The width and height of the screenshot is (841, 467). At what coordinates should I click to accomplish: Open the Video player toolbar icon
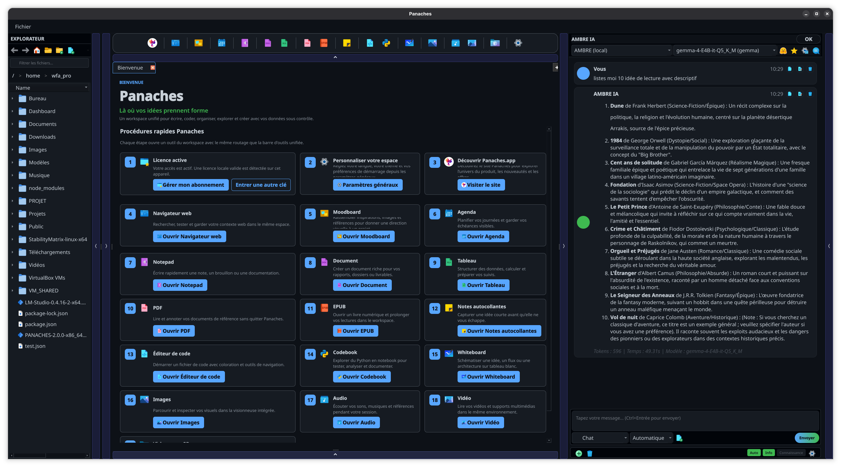click(472, 43)
